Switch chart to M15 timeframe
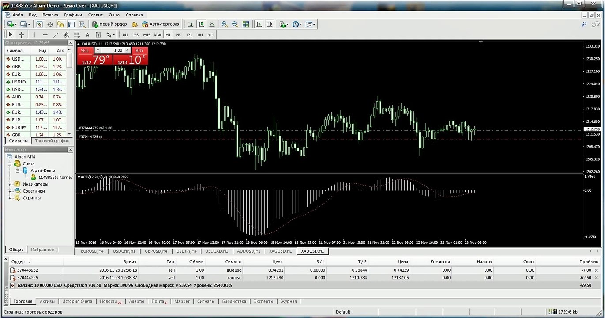 [147, 34]
